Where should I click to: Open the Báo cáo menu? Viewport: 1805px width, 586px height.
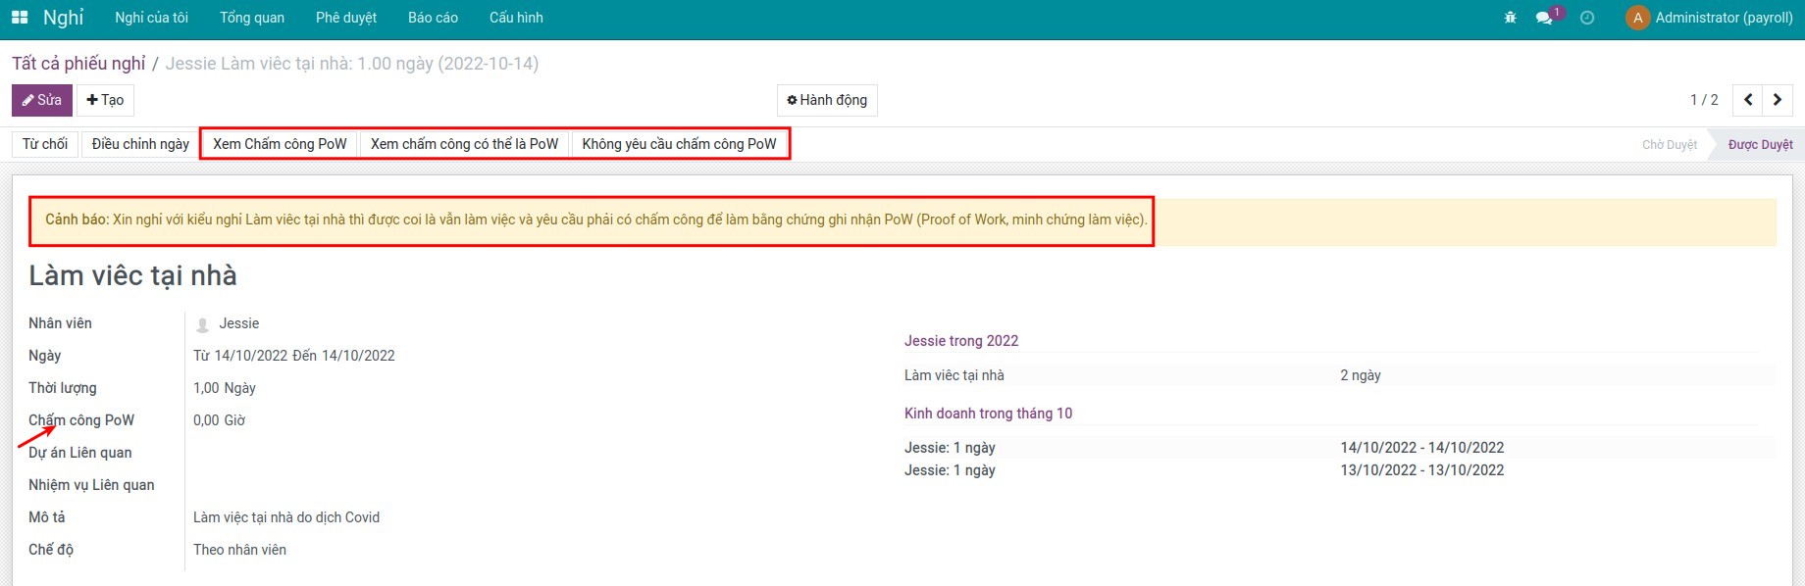point(433,18)
